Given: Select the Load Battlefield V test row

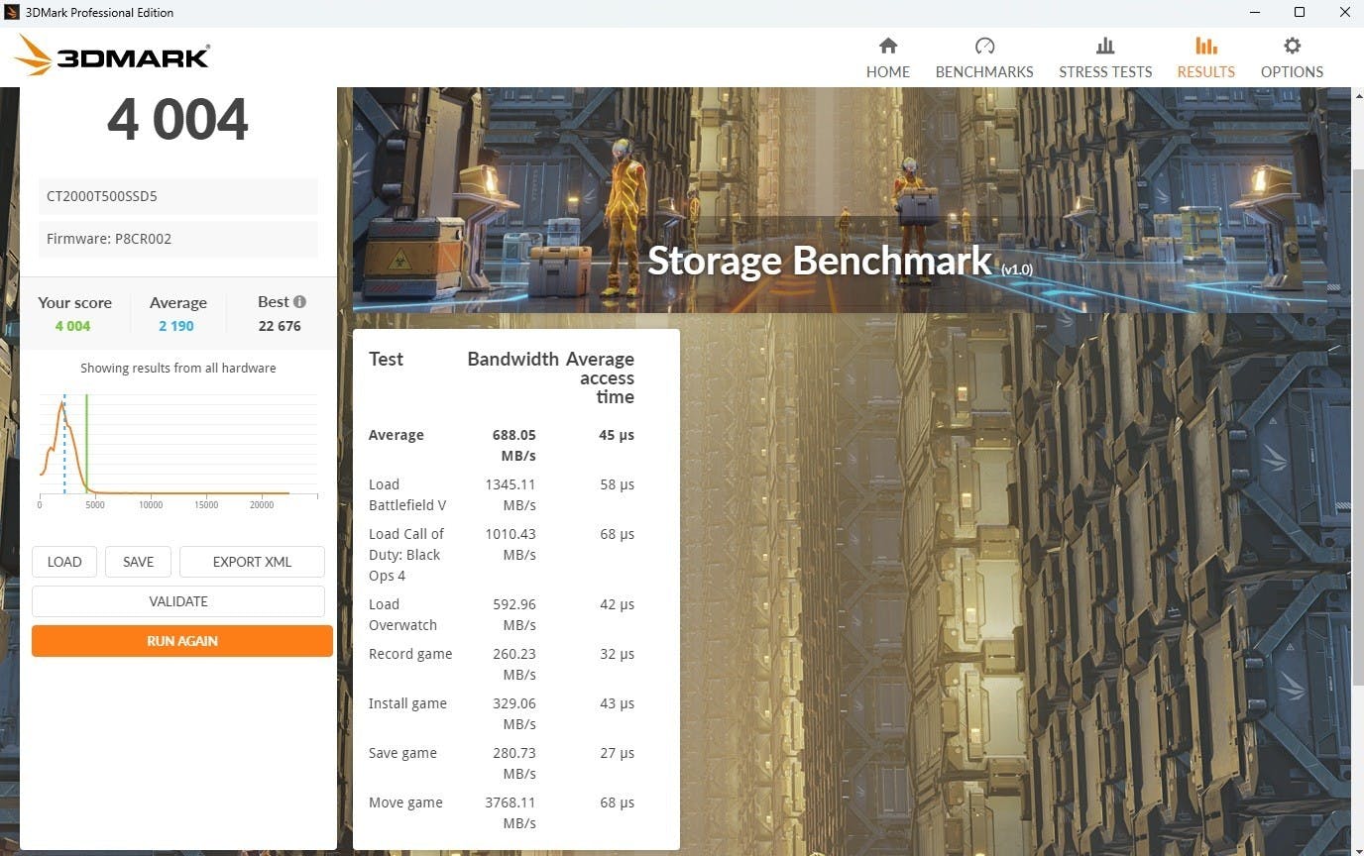Looking at the screenshot, I should coord(501,494).
